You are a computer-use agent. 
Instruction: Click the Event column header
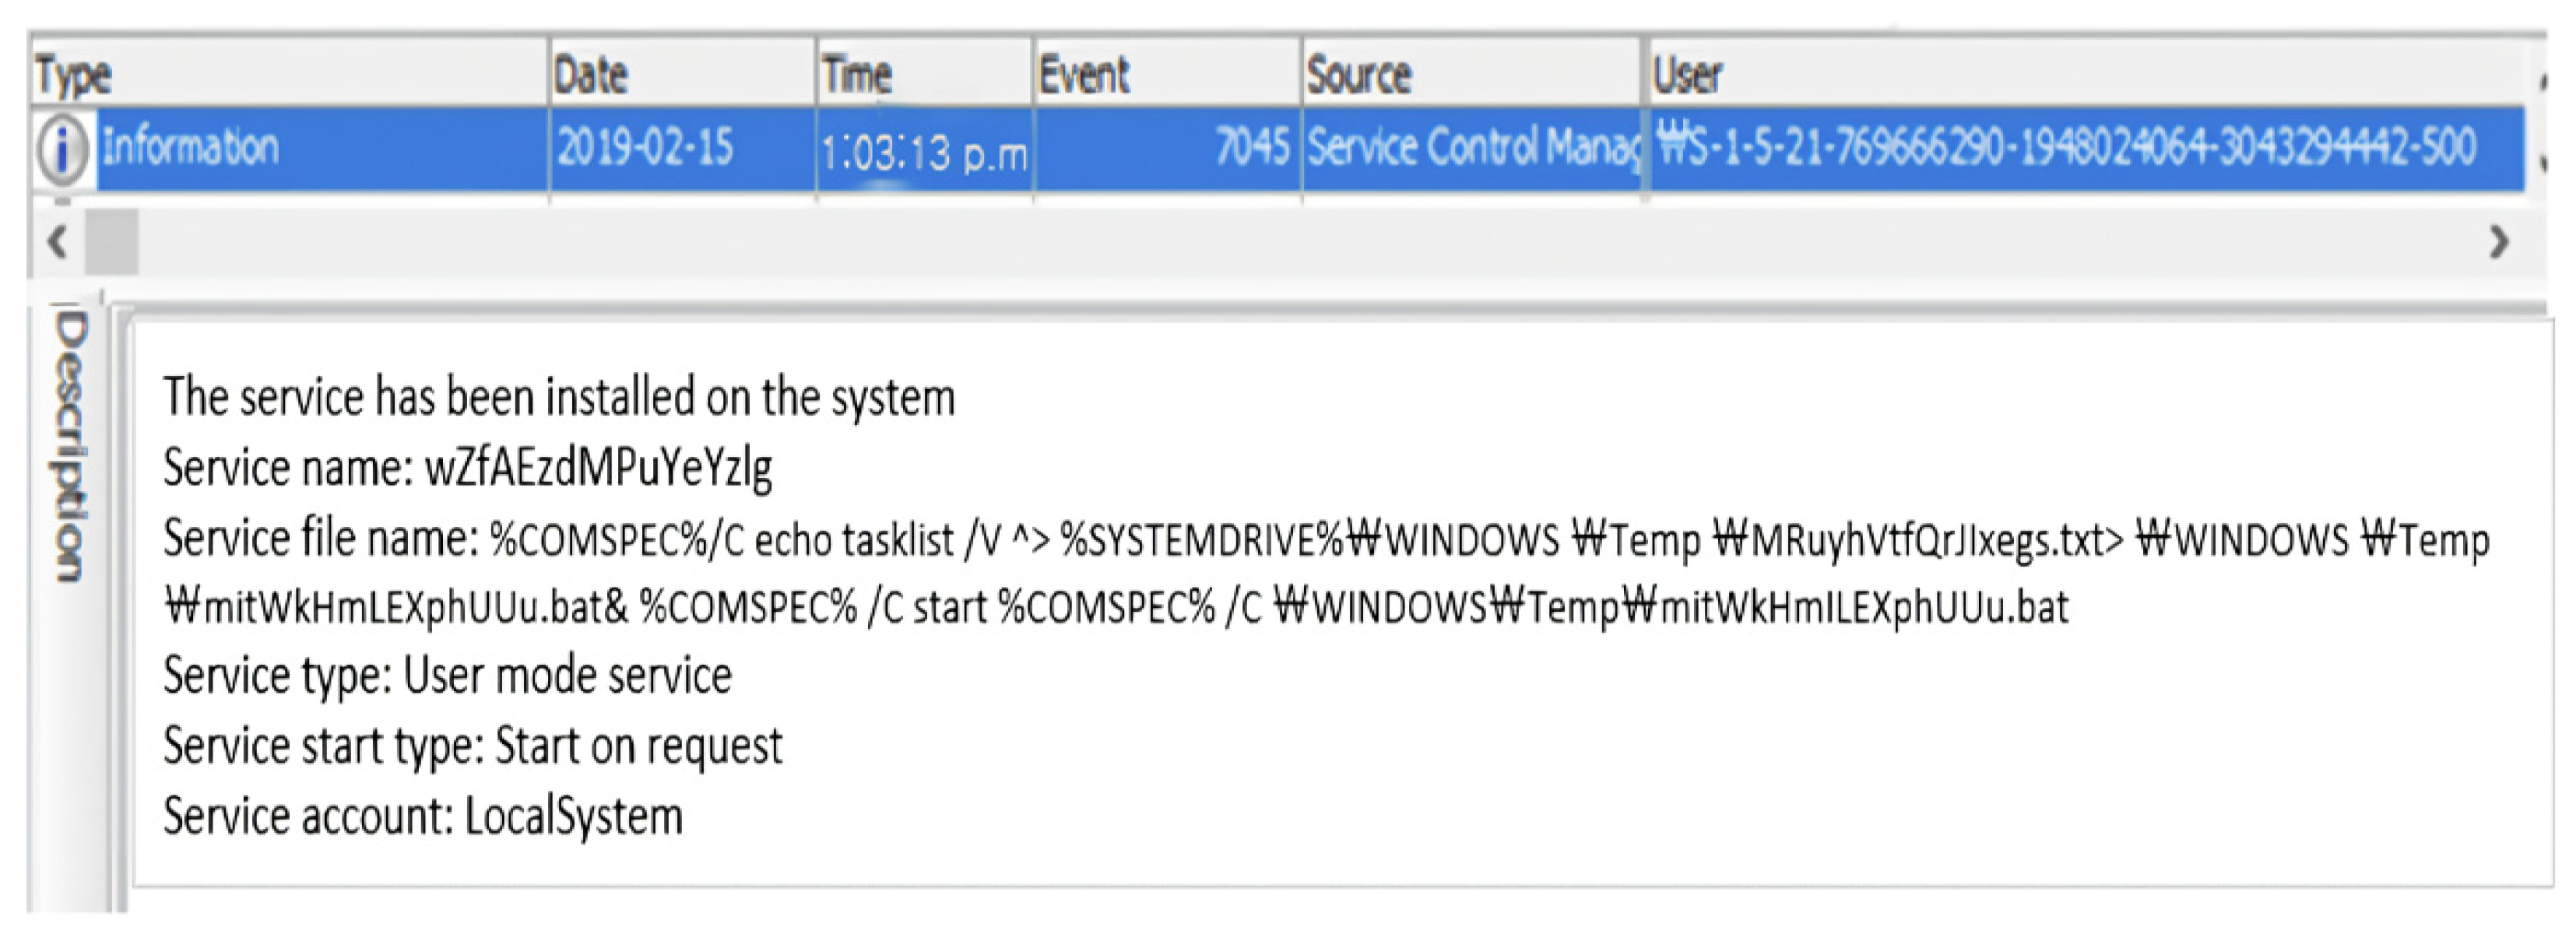pyautogui.click(x=1084, y=75)
